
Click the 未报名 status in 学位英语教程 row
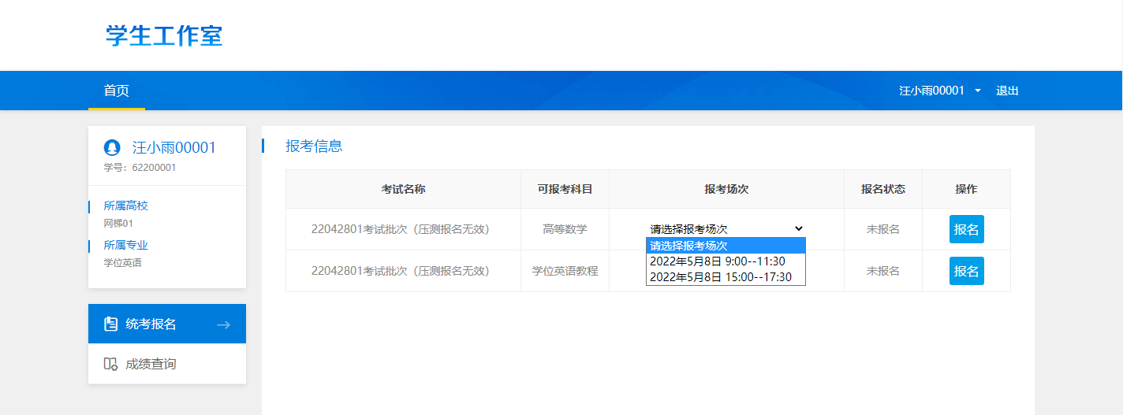pyautogui.click(x=882, y=271)
